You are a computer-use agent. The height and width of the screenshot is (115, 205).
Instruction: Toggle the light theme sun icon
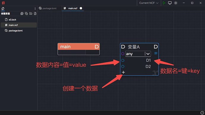(x=176, y=3)
